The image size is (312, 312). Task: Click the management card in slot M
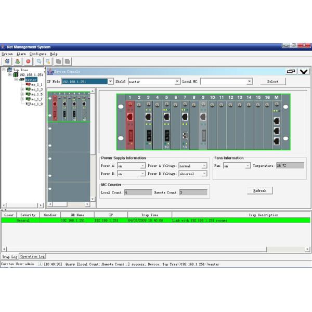(x=276, y=124)
